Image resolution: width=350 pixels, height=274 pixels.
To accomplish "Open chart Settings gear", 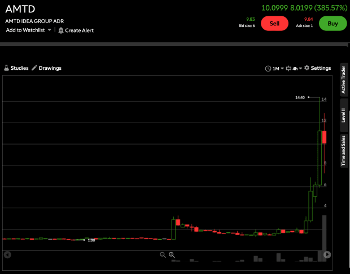I will click(307, 68).
